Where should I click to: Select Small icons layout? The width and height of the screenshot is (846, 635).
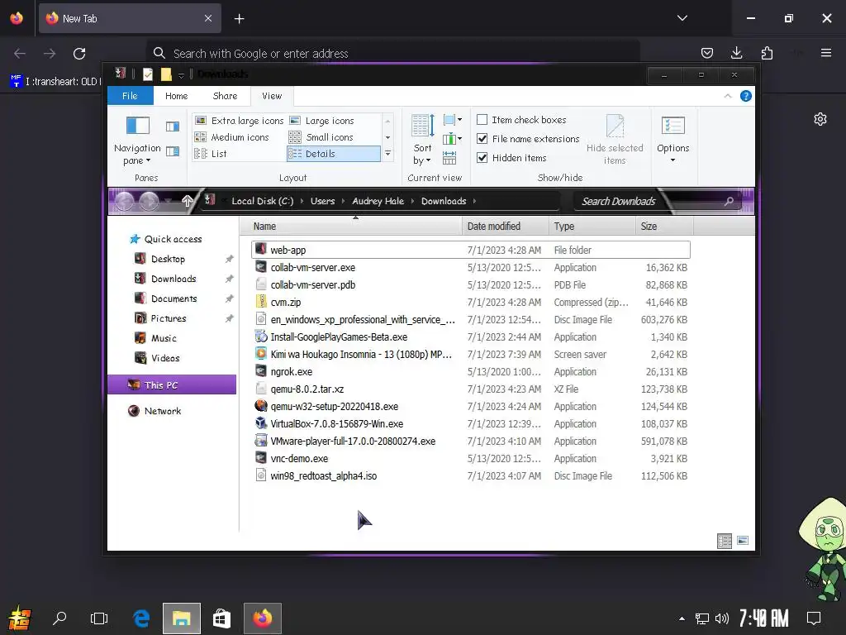click(x=321, y=137)
